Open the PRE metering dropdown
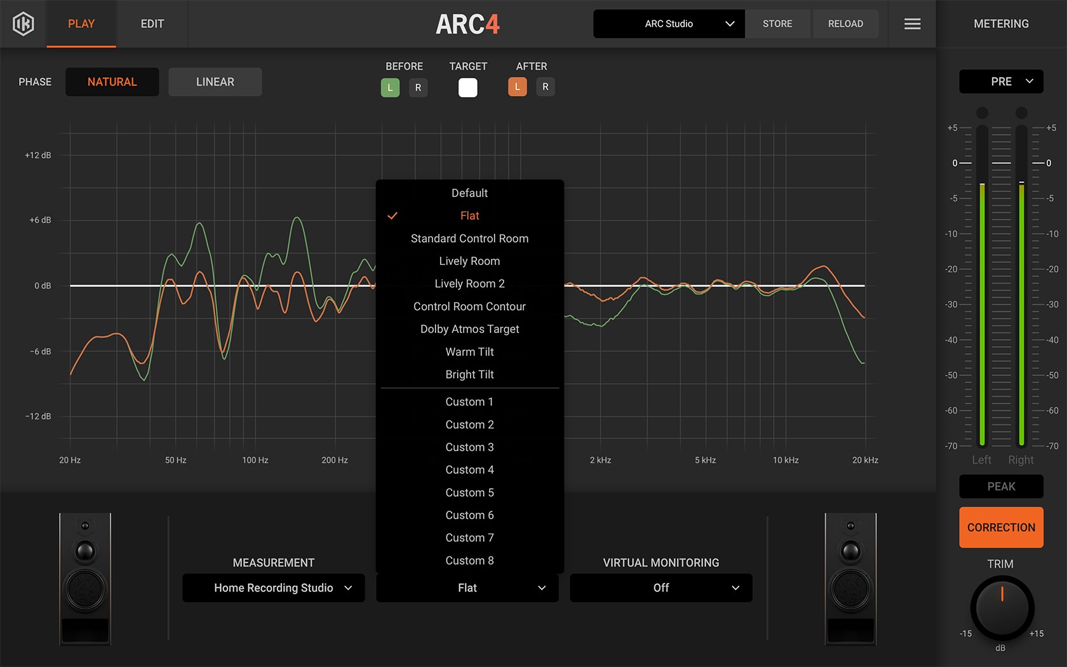 1001,81
